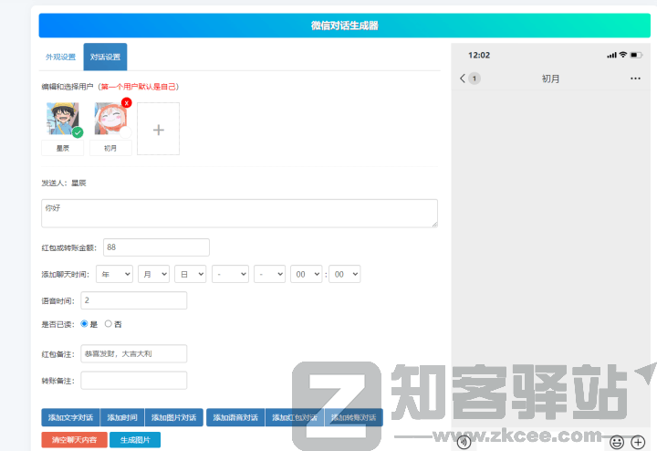The width and height of the screenshot is (657, 451).
Task: Open the 日 day dropdown
Action: click(190, 274)
